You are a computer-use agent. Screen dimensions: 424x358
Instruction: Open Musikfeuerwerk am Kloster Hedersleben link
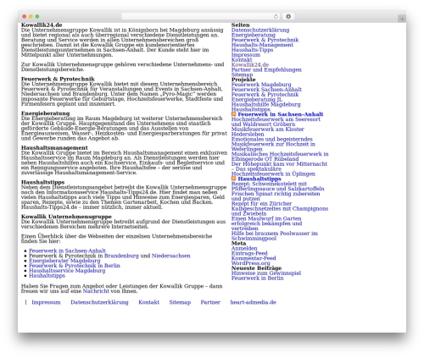[x=268, y=131]
